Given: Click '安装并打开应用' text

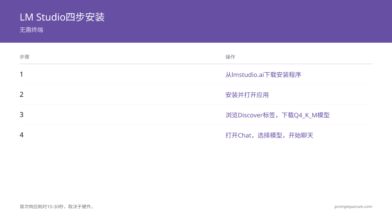Looking at the screenshot, I should [x=247, y=95].
